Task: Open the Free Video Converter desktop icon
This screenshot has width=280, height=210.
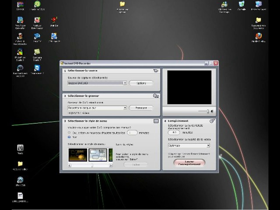Action: (20, 20)
